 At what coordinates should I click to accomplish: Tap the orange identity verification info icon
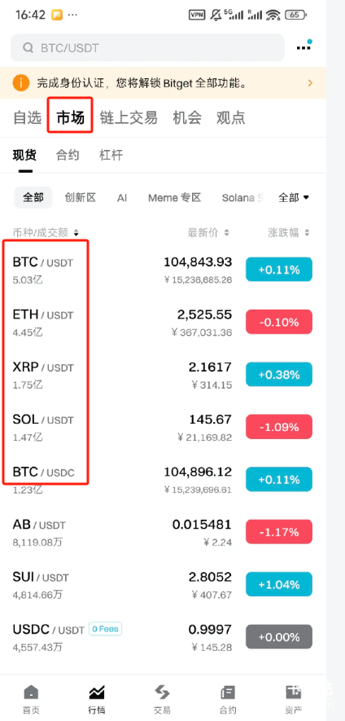(x=20, y=83)
